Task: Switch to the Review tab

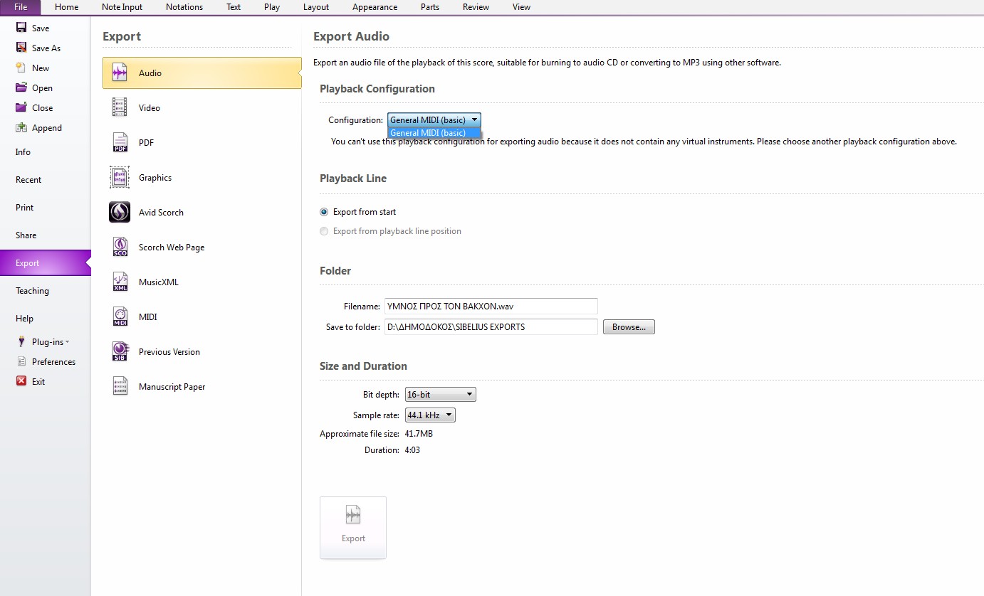Action: pyautogui.click(x=476, y=7)
